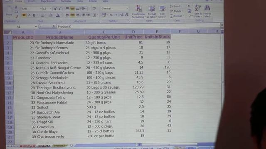The image size is (266, 149).
Task: Switch to the Insert ribbon tab
Action: click(32, 1)
